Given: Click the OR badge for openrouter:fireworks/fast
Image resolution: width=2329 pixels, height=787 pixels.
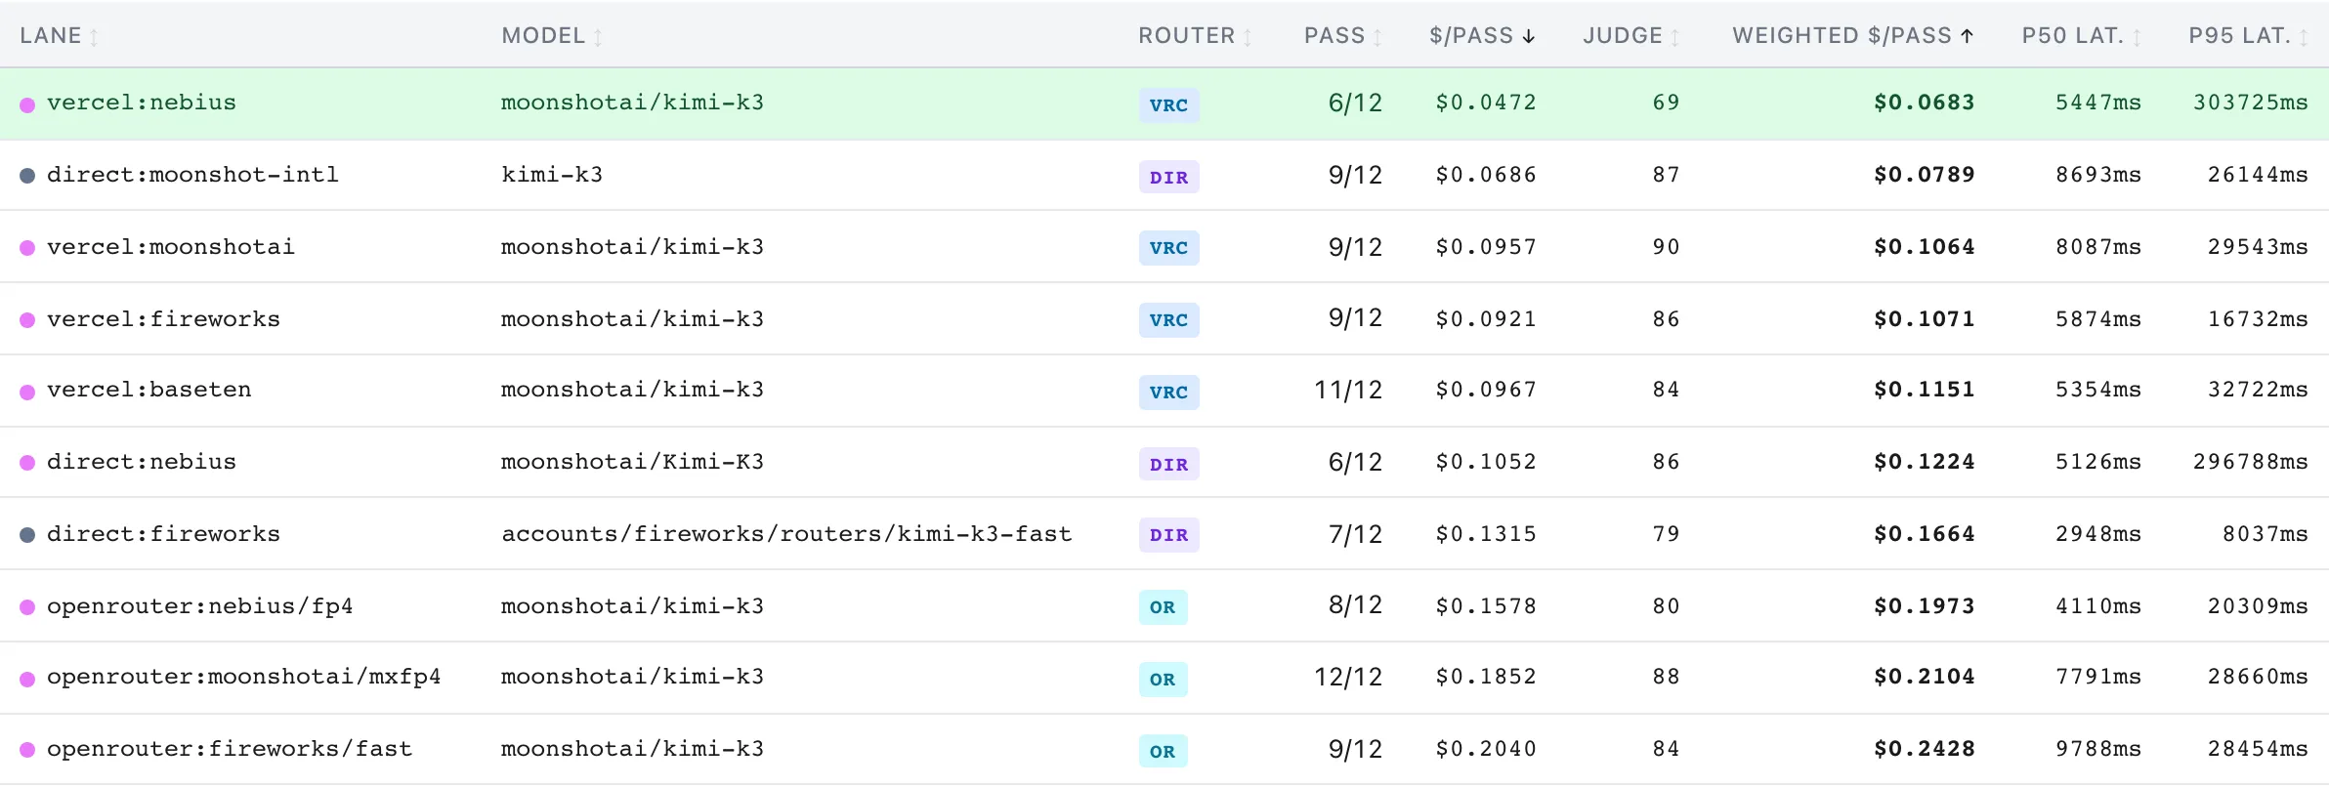Looking at the screenshot, I should tap(1163, 751).
